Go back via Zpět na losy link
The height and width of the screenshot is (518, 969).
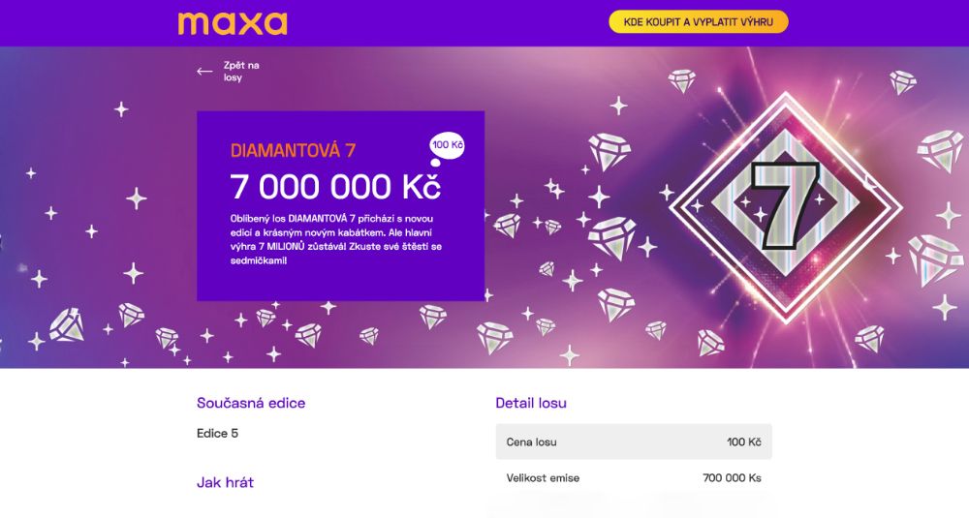coord(240,72)
